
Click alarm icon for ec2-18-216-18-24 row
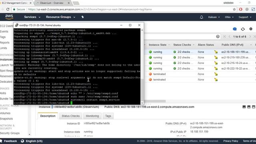(216, 63)
